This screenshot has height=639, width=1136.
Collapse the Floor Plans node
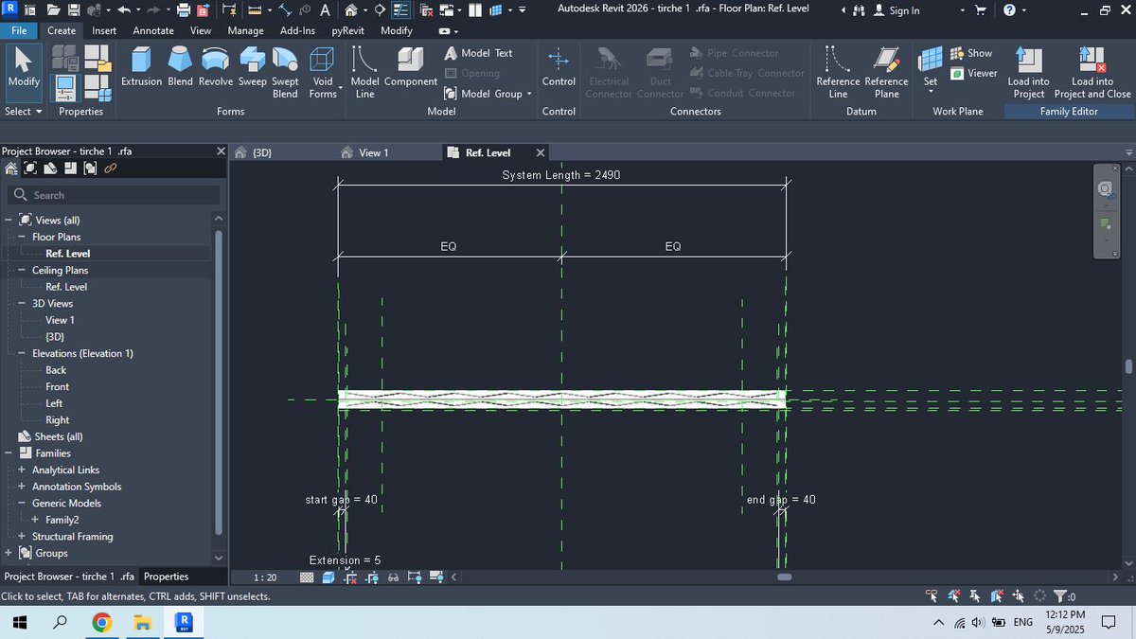22,237
